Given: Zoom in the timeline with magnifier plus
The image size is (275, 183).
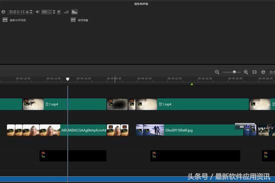Looking at the screenshot, I should click(x=246, y=72).
